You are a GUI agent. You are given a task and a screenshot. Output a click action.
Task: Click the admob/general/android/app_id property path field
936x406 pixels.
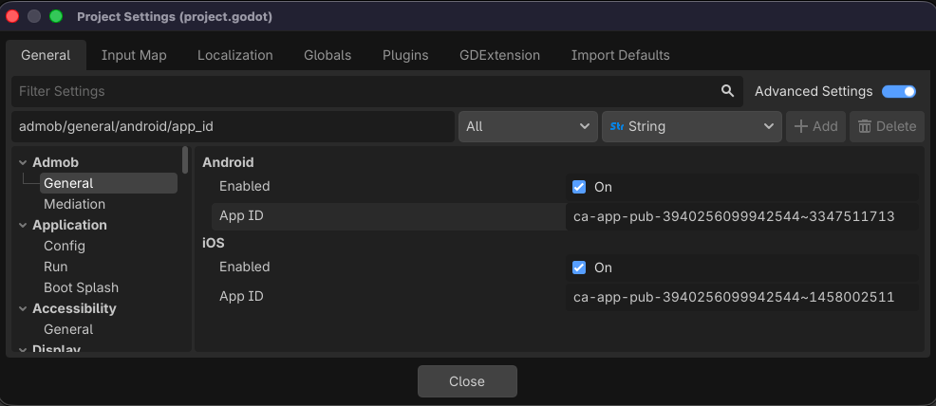233,126
